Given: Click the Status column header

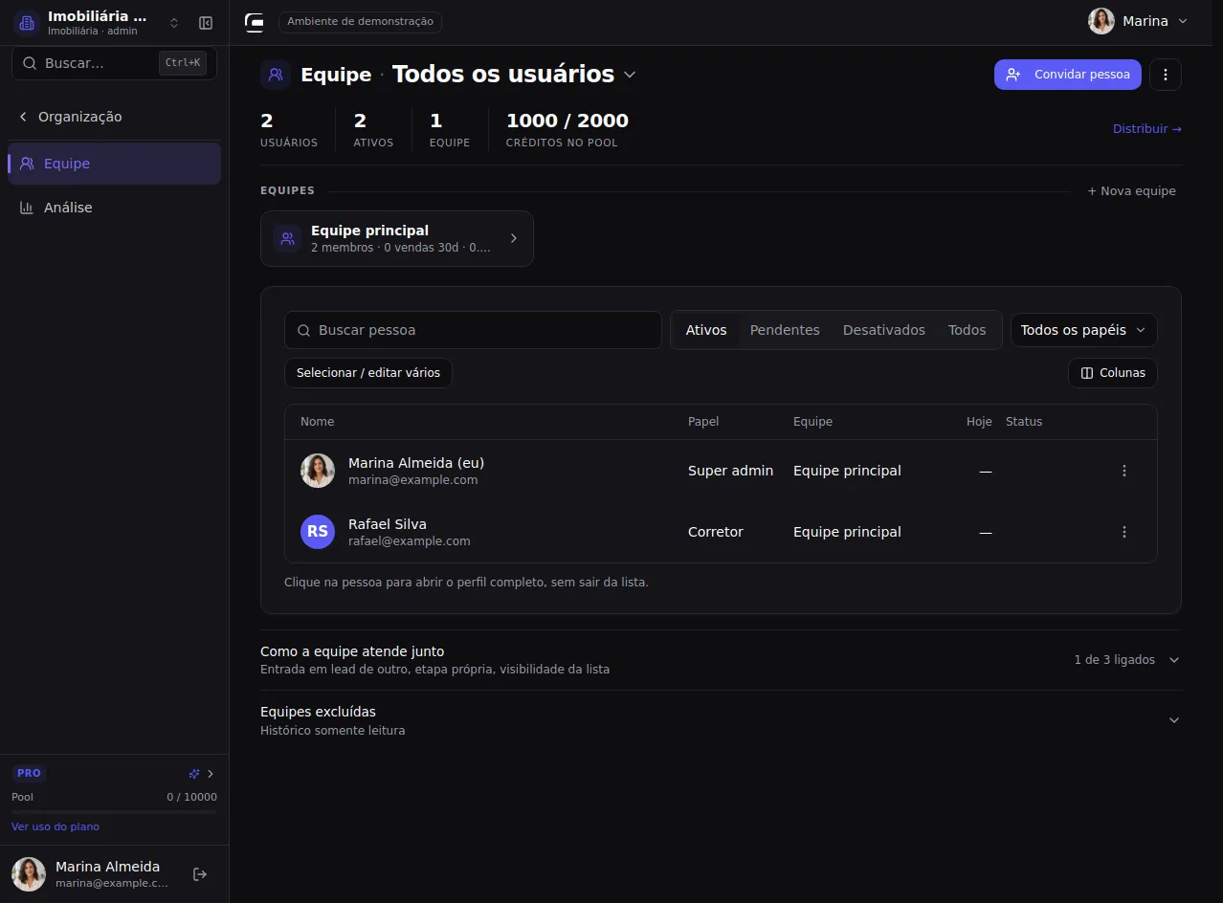Looking at the screenshot, I should click(1024, 422).
